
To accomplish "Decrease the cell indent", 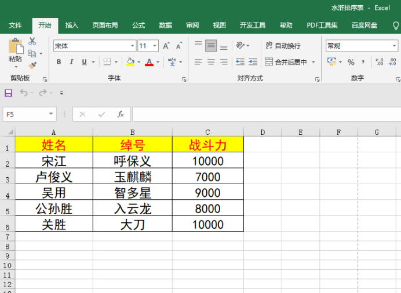I will pos(240,62).
